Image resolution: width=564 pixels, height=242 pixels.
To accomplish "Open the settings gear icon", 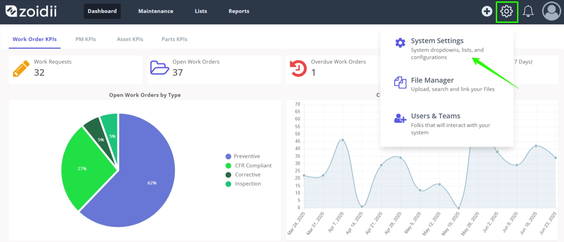I will click(x=507, y=11).
